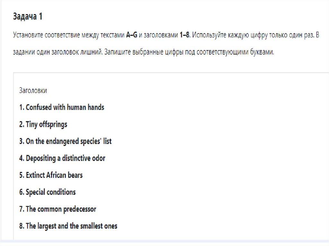Click the phrase "Установите соответствие"
This screenshot has width=329, height=246.
tap(44, 35)
